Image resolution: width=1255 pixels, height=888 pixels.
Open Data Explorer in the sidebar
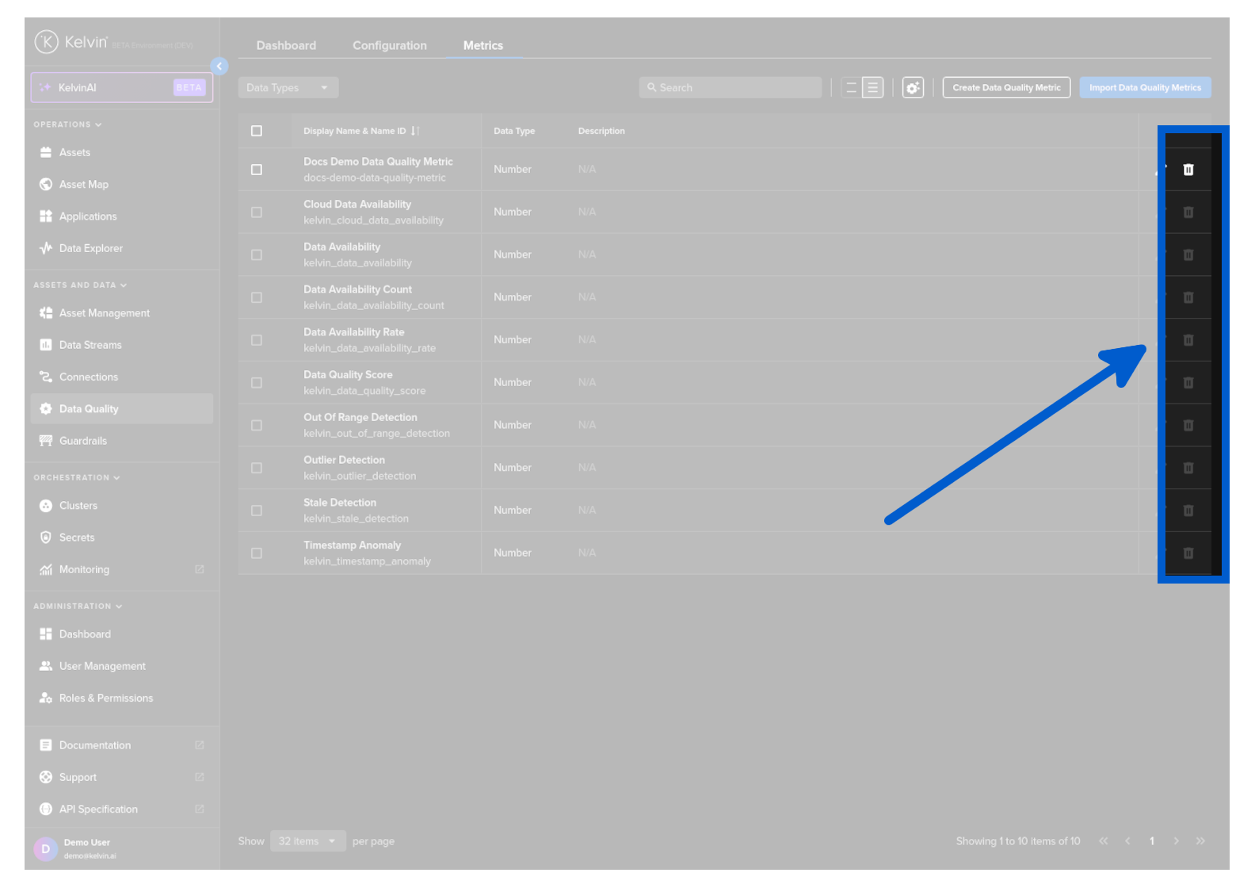point(90,248)
